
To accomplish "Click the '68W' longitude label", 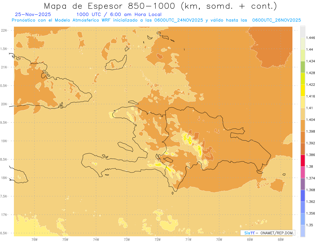I will 281,239.
